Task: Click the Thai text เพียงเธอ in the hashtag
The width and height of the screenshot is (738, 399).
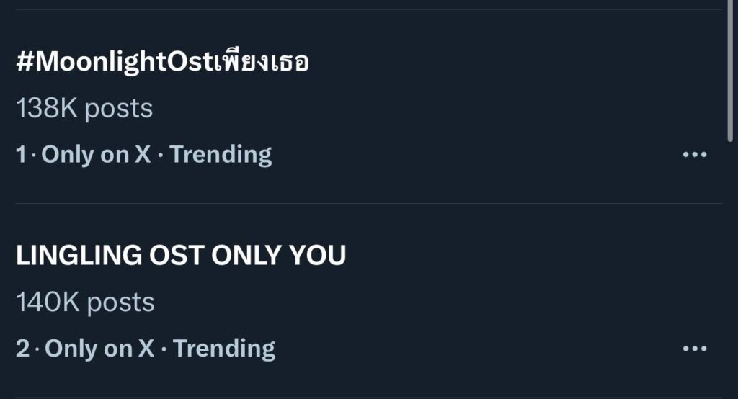Action: pos(262,63)
